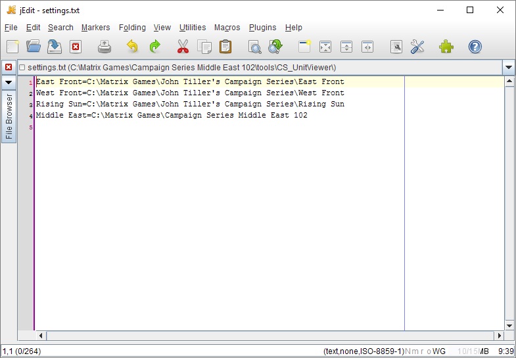Paste from clipboard icon
The image size is (516, 358).
(225, 47)
